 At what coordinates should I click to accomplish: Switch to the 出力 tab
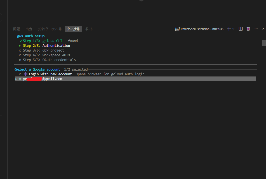(29, 29)
